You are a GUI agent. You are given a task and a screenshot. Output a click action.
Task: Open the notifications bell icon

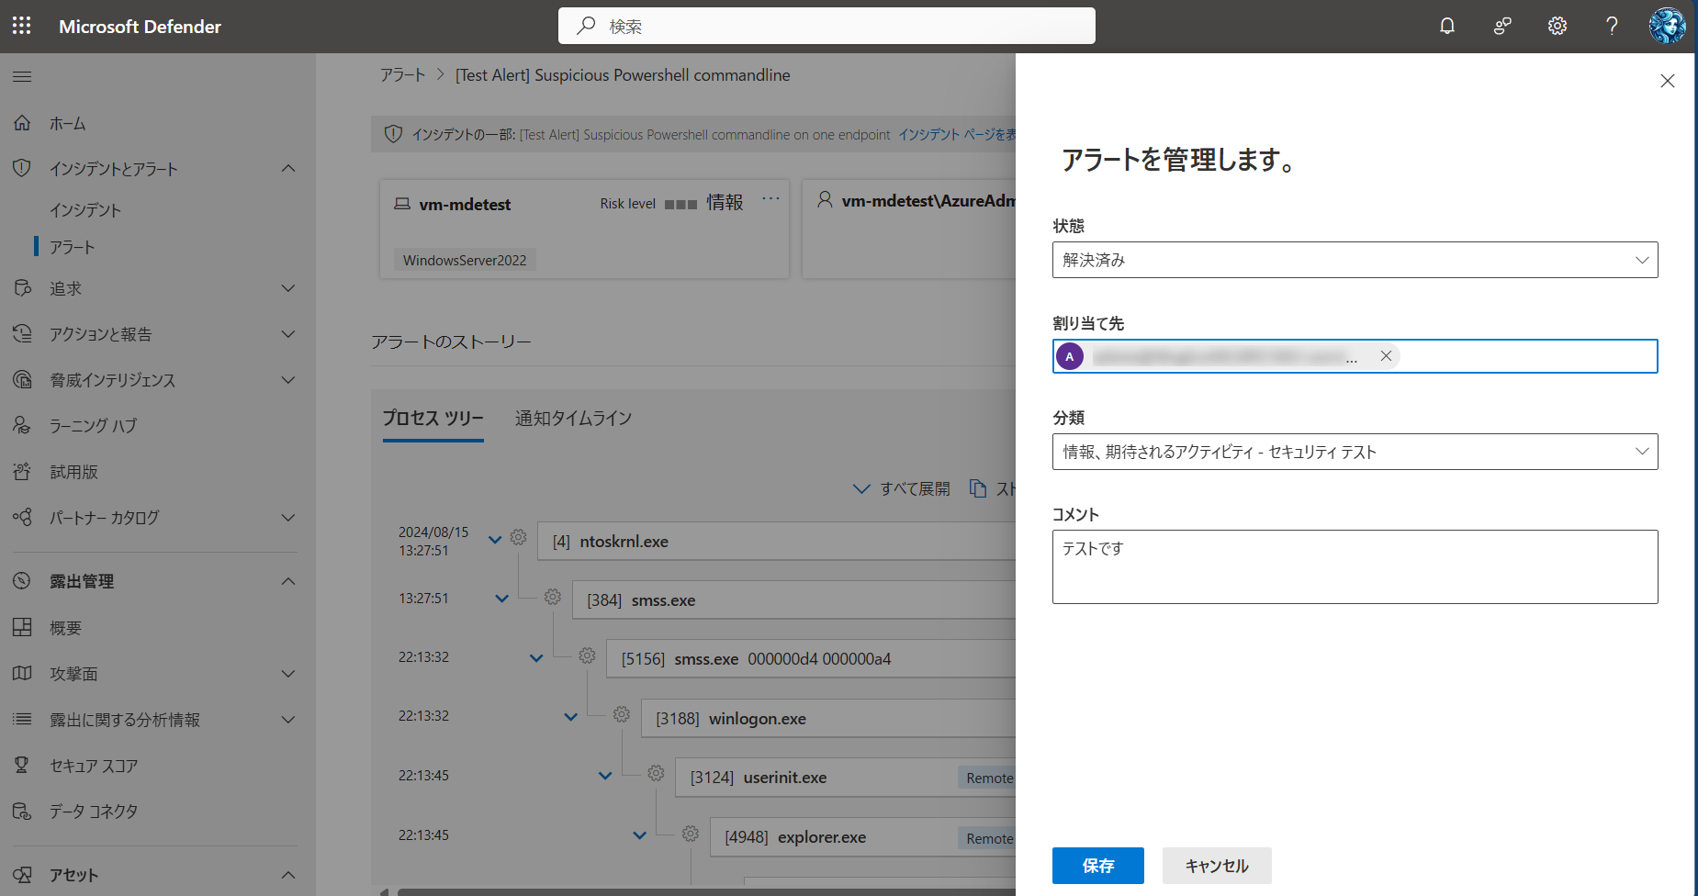click(1447, 26)
